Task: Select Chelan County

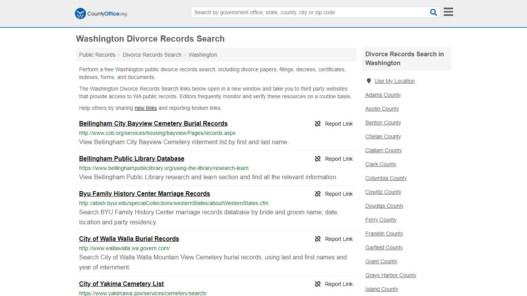Action: pos(383,136)
